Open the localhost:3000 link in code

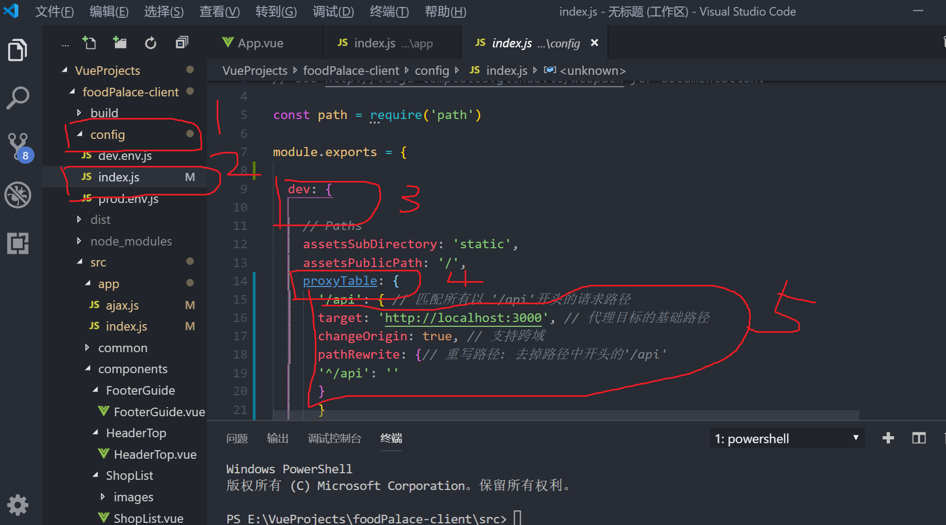(x=463, y=318)
